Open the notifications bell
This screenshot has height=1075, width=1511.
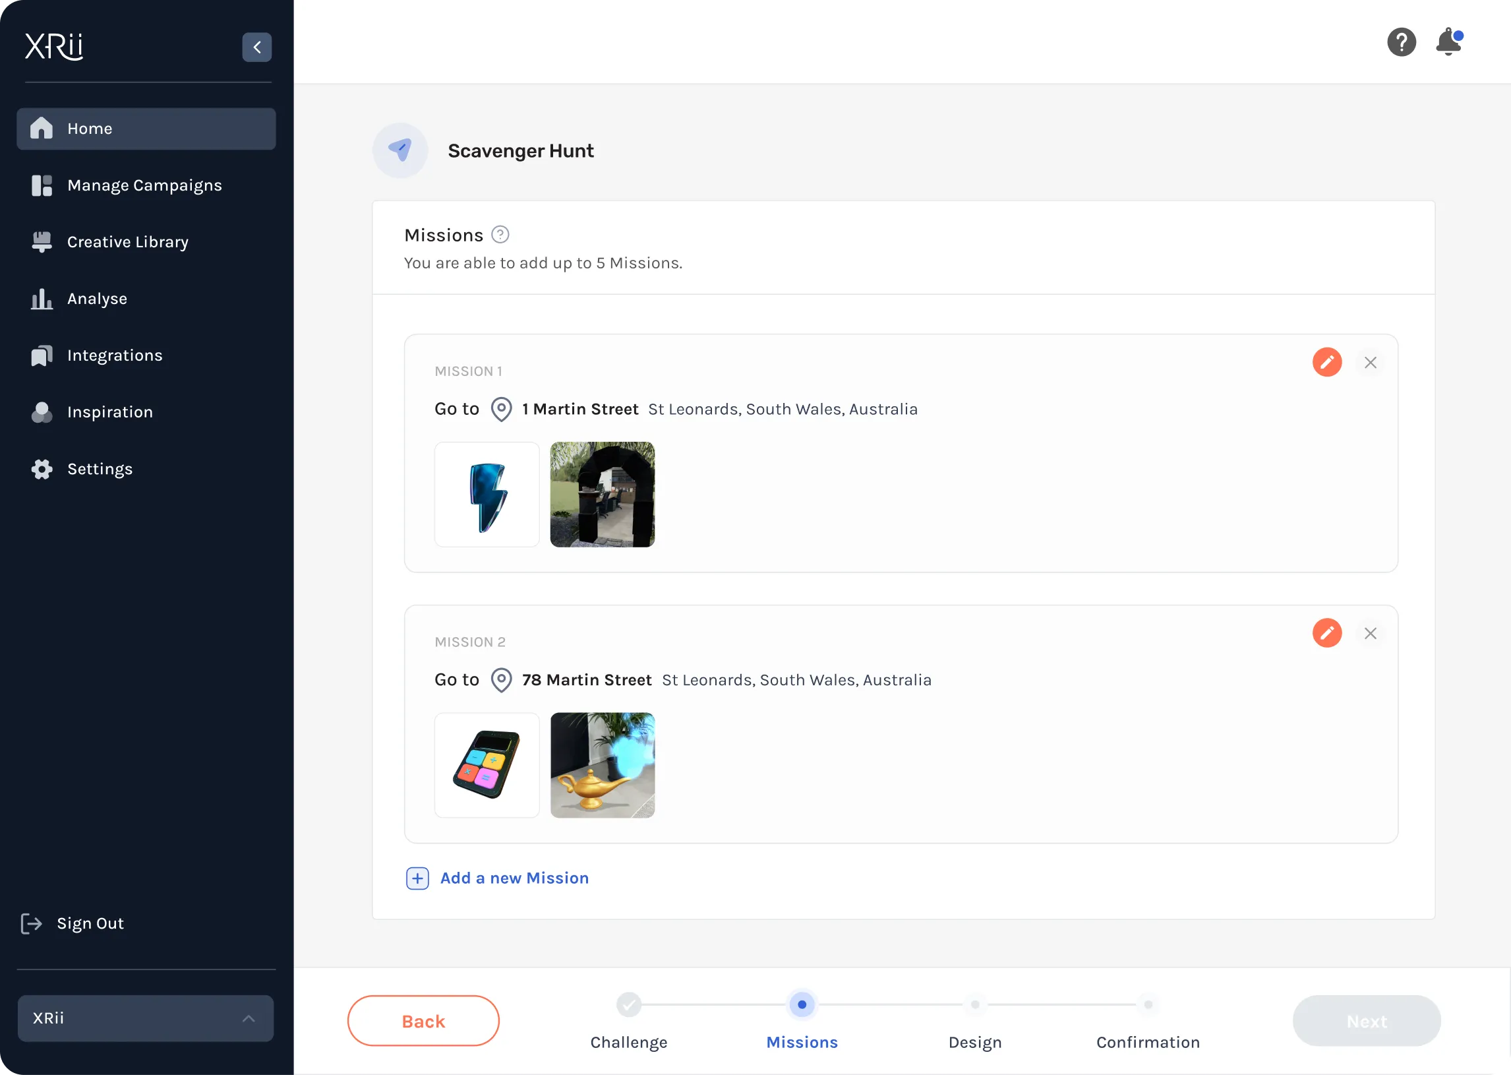tap(1448, 42)
